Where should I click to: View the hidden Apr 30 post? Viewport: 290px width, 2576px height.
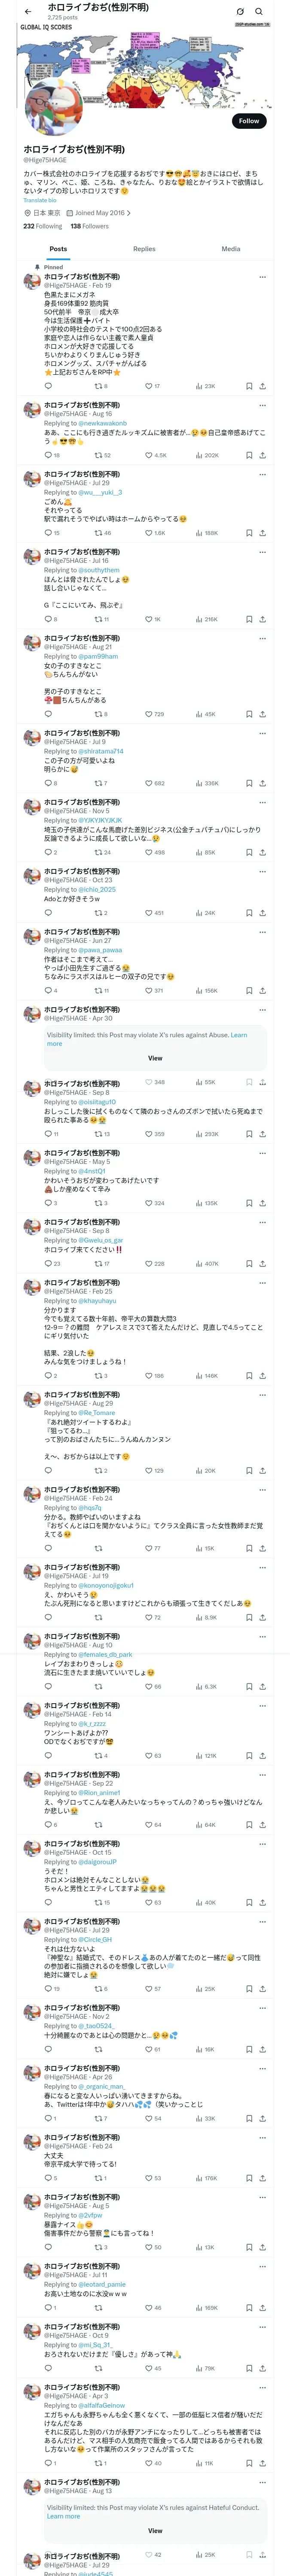[155, 1057]
